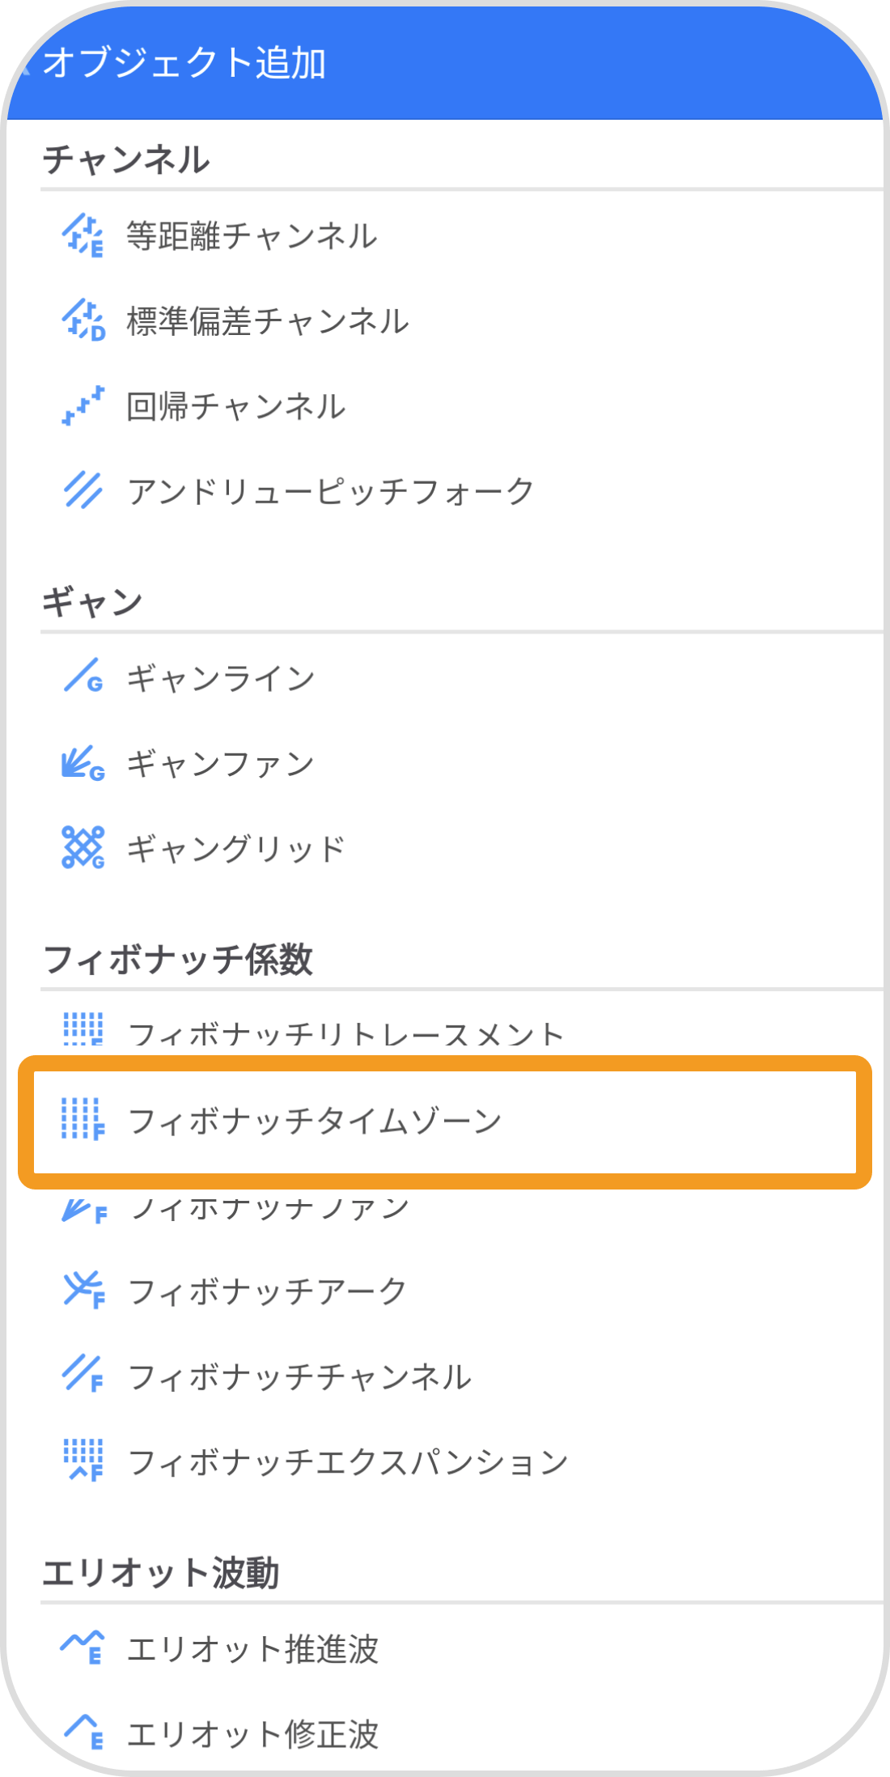Click the ギャングリッド grid pattern icon
The height and width of the screenshot is (1777, 890).
click(x=83, y=847)
